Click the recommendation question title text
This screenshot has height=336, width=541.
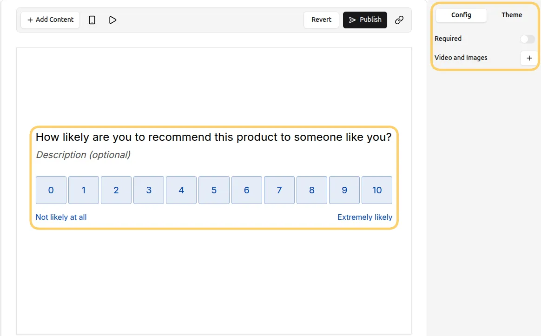pos(214,137)
